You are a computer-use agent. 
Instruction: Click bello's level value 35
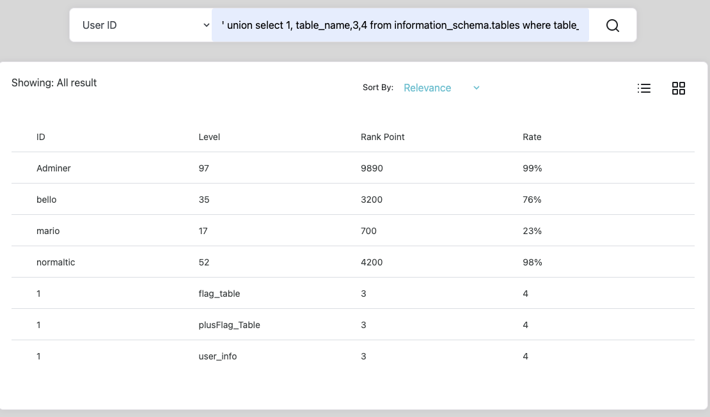coord(204,200)
